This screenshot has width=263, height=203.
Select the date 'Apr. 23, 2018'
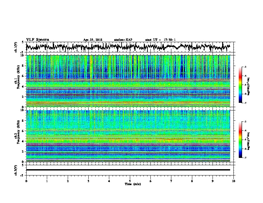tap(93, 40)
